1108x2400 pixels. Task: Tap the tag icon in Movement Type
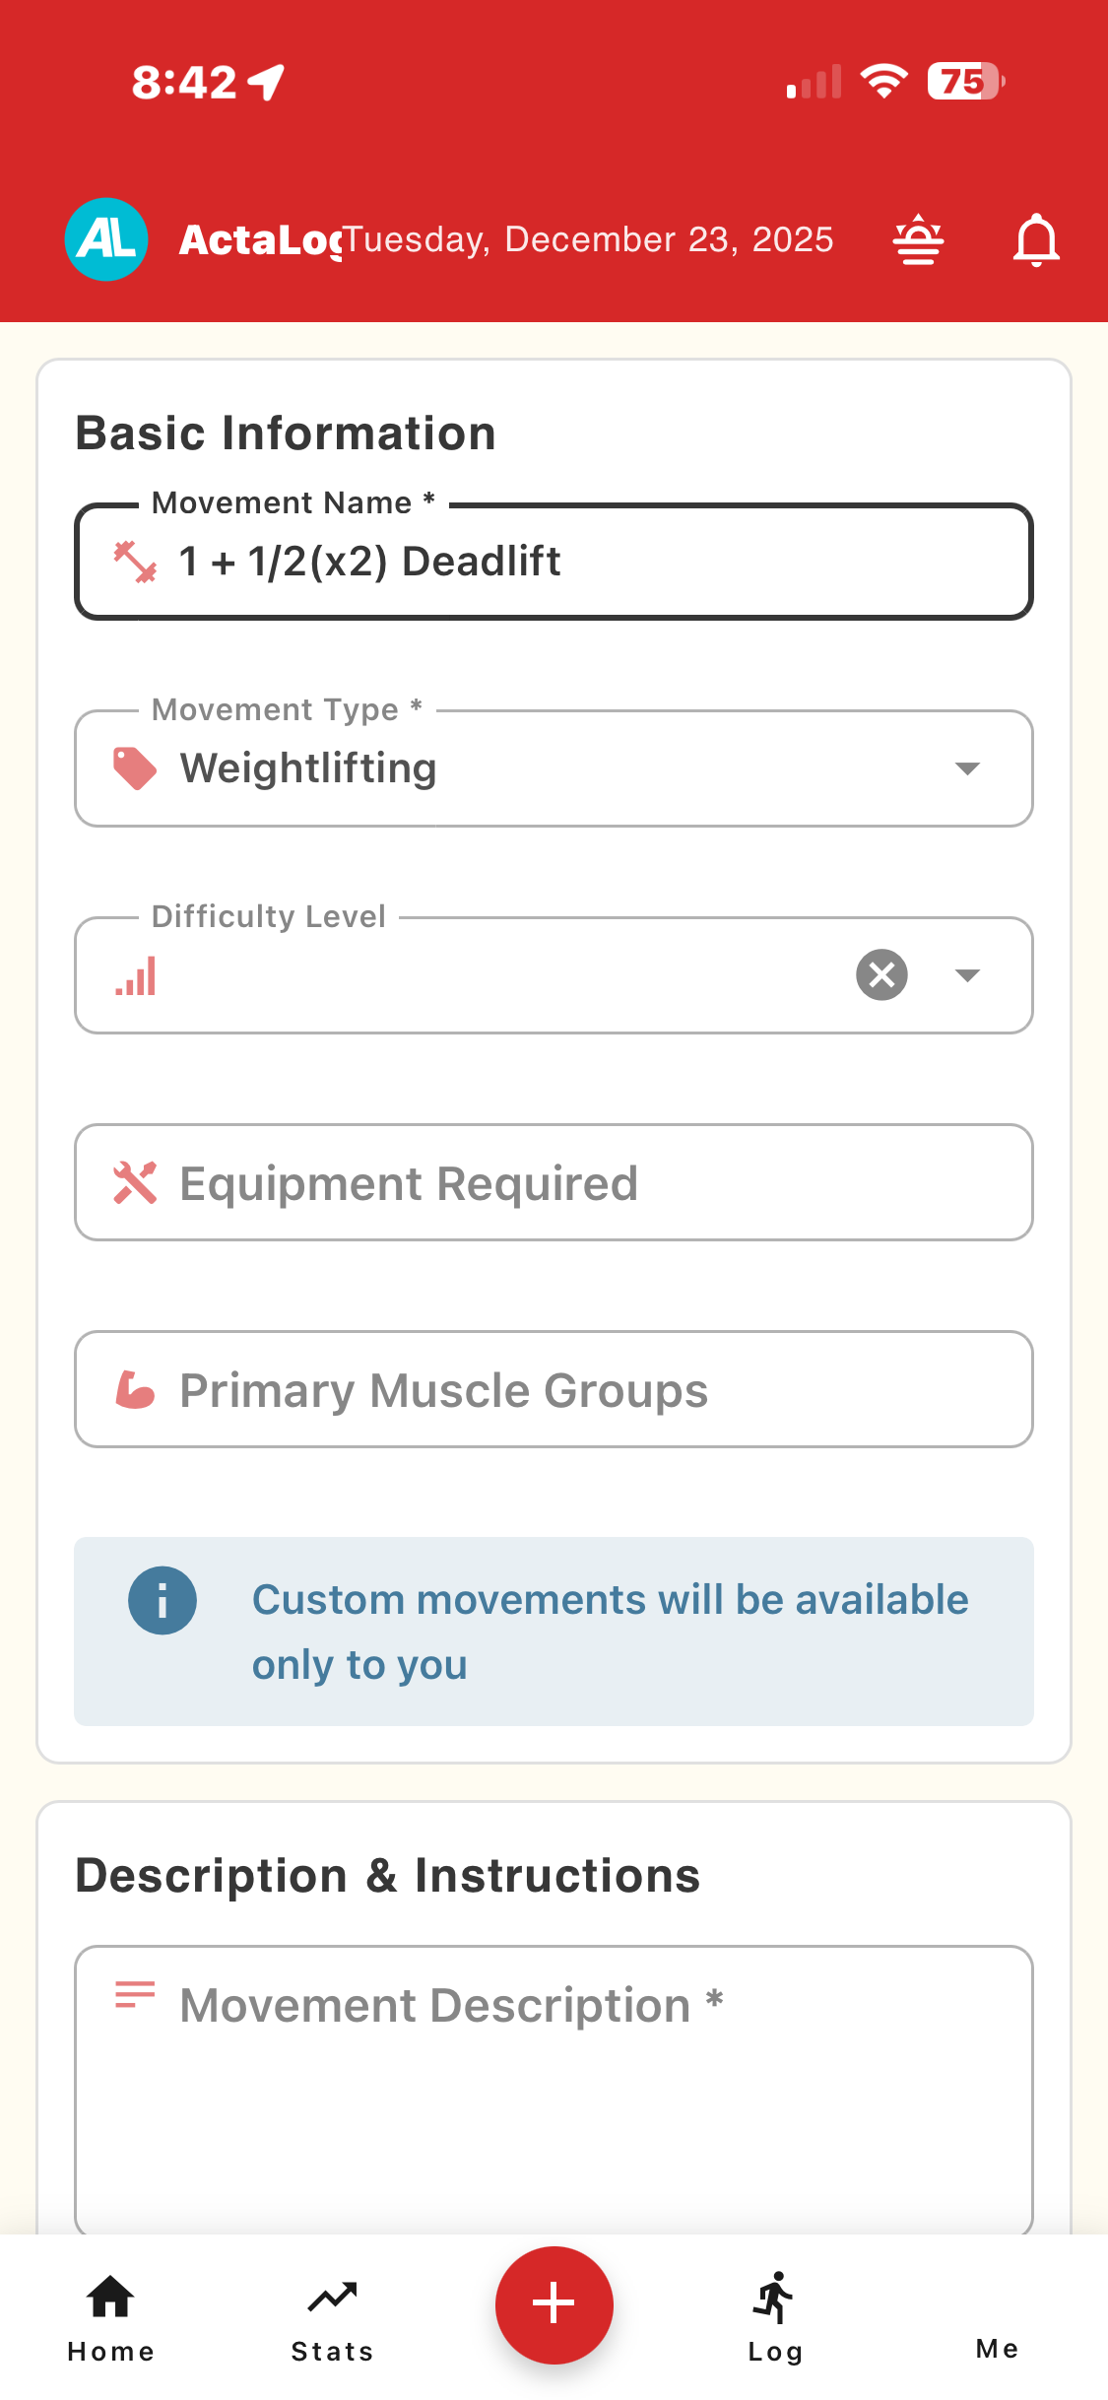pos(135,768)
